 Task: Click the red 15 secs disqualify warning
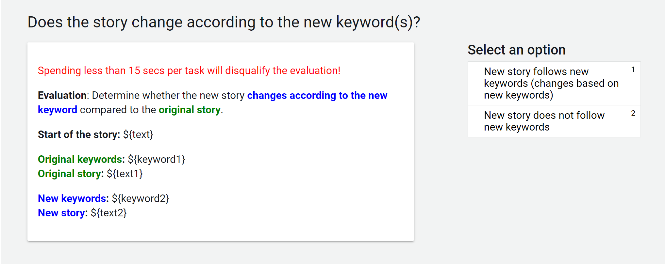(189, 70)
